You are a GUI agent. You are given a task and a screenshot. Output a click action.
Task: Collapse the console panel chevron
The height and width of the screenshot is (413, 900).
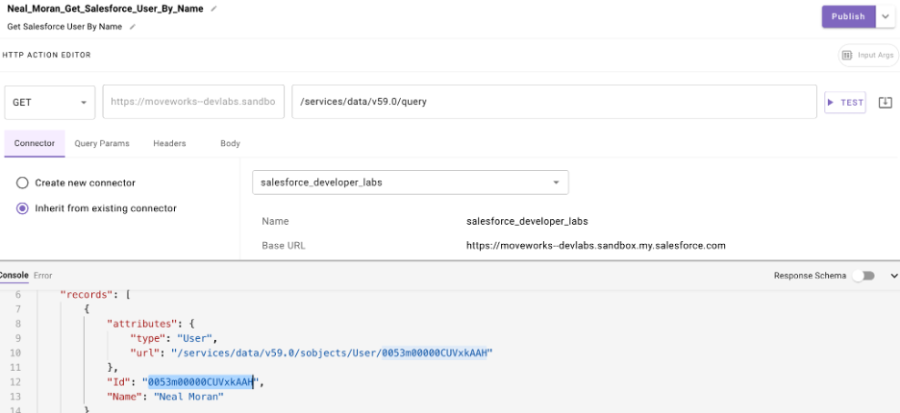tap(893, 276)
